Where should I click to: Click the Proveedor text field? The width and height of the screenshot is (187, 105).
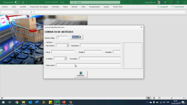[100, 58]
